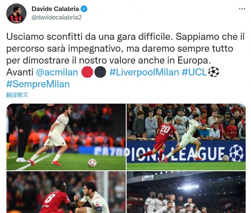Click the red circle emoji
Screen dimensions: 251x213
[x=87, y=72]
